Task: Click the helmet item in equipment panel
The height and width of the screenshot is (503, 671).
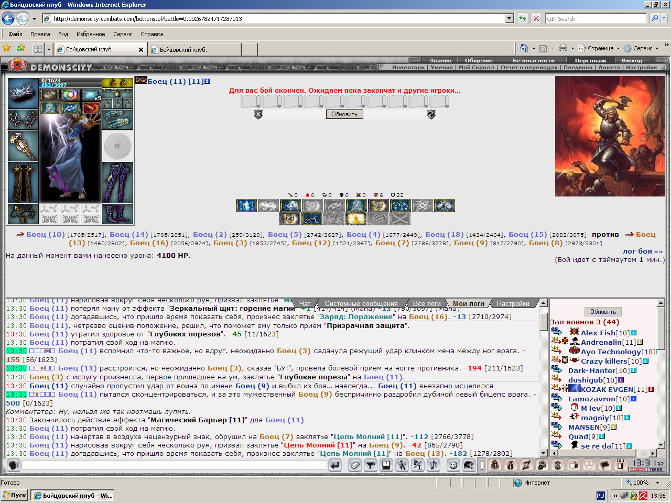Action: [23, 93]
